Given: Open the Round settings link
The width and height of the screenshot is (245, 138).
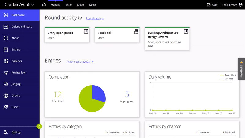Looking at the screenshot, I should coord(95,18).
